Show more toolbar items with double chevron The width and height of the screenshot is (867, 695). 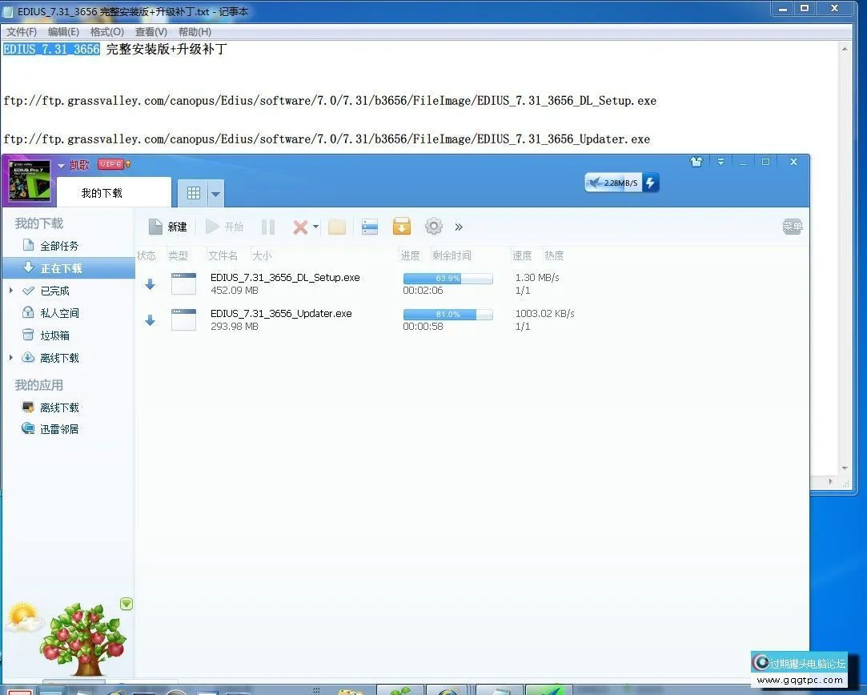459,227
